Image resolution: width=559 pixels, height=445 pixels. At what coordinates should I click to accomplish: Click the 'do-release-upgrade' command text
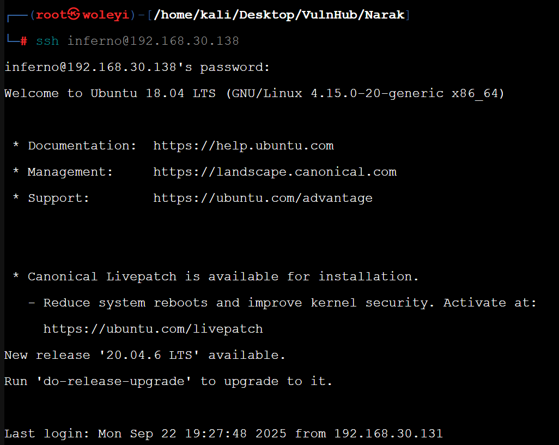[x=114, y=381]
